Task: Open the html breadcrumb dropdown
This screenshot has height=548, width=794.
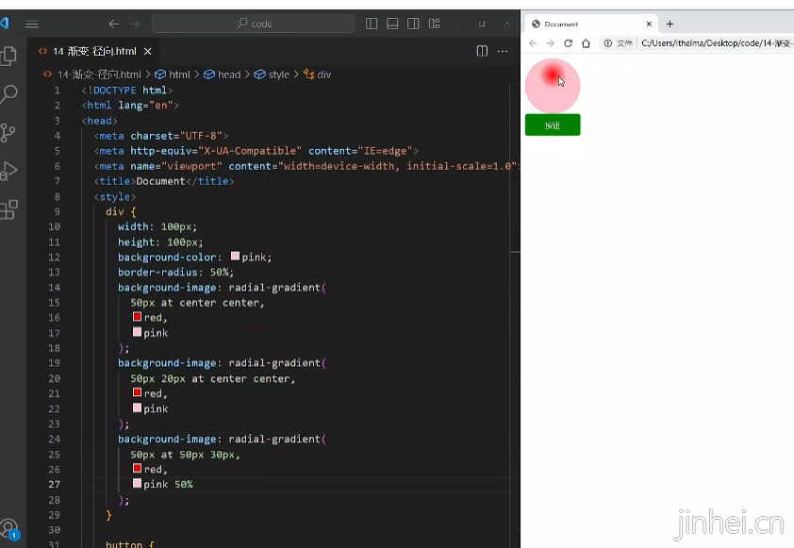Action: (173, 75)
